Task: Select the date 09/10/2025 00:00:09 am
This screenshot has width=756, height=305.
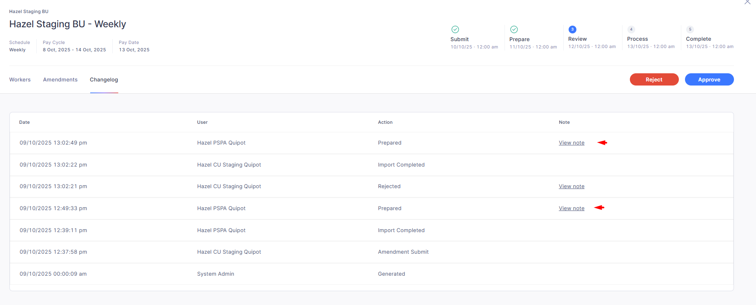Action: [53, 274]
